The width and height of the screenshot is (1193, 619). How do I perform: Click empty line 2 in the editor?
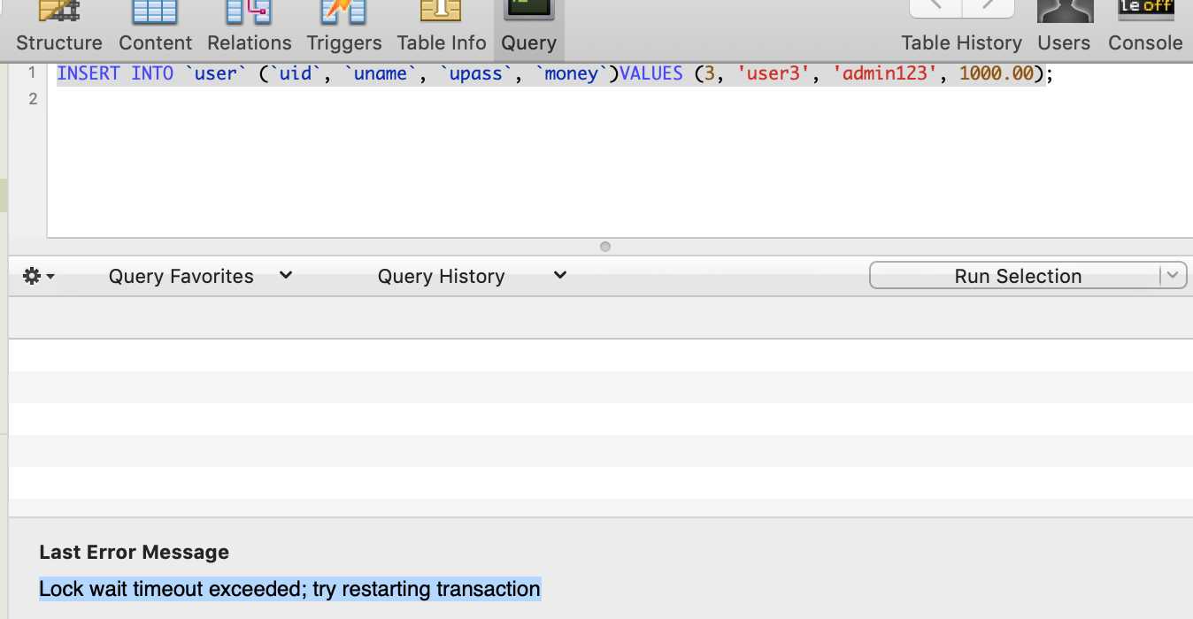pos(620,99)
